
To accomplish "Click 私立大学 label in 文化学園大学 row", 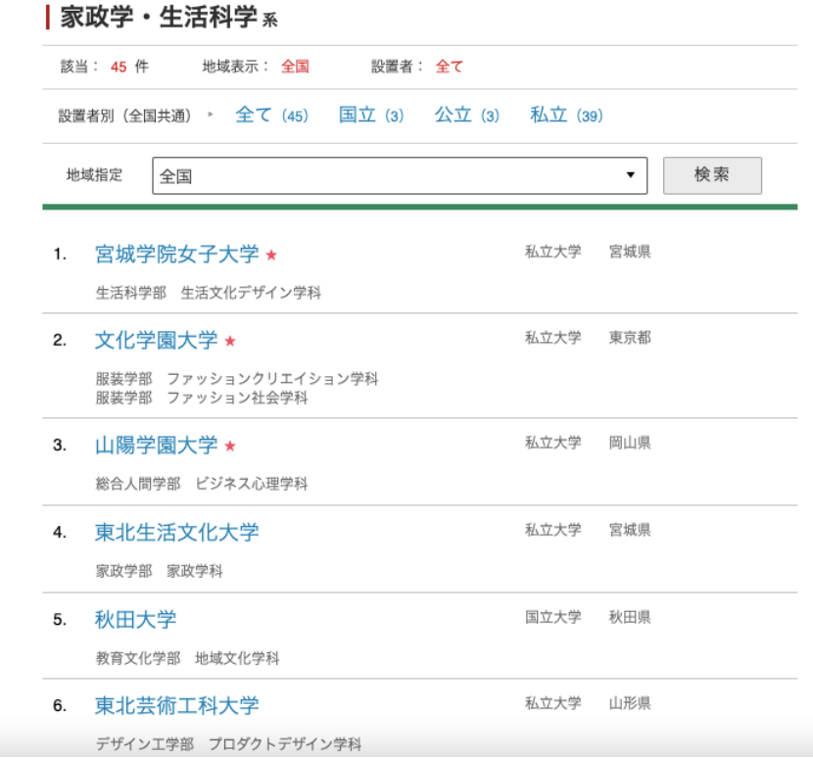I will tap(552, 338).
